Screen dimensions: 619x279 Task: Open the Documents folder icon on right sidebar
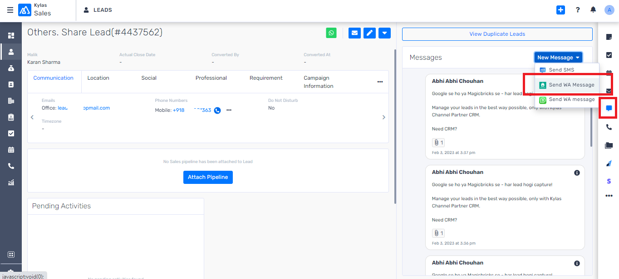click(609, 145)
